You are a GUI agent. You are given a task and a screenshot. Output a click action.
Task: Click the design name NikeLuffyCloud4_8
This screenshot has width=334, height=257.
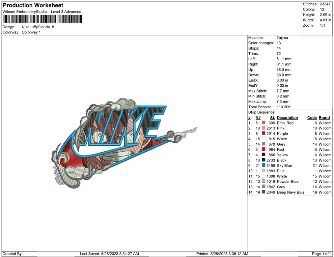(38, 27)
